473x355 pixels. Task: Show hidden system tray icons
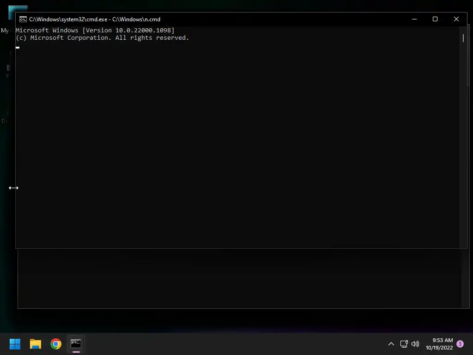coord(391,344)
